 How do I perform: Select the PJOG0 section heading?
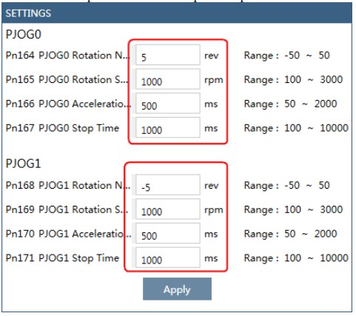tap(23, 34)
